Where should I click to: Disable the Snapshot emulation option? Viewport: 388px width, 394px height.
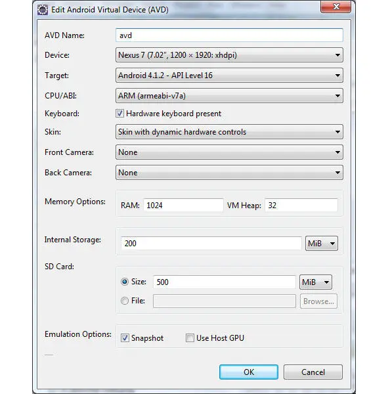pyautogui.click(x=125, y=338)
